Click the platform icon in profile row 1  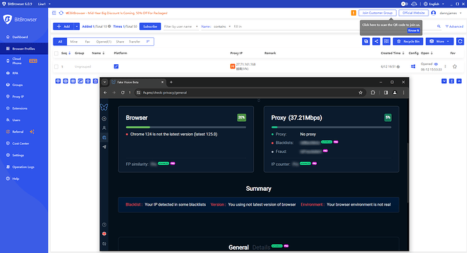pos(116,66)
